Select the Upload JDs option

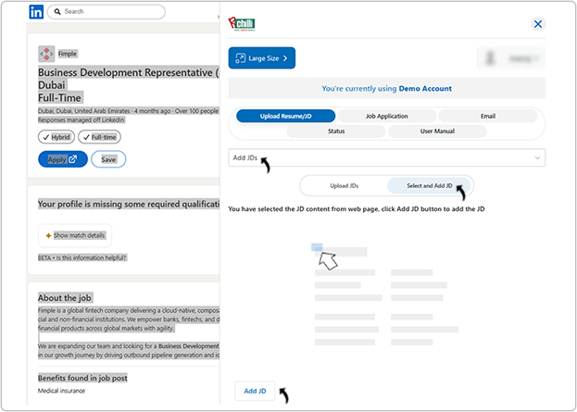coord(344,186)
